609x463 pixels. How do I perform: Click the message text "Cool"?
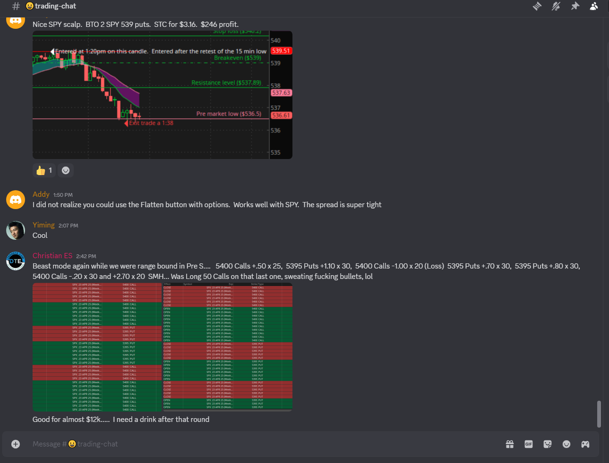[40, 236]
